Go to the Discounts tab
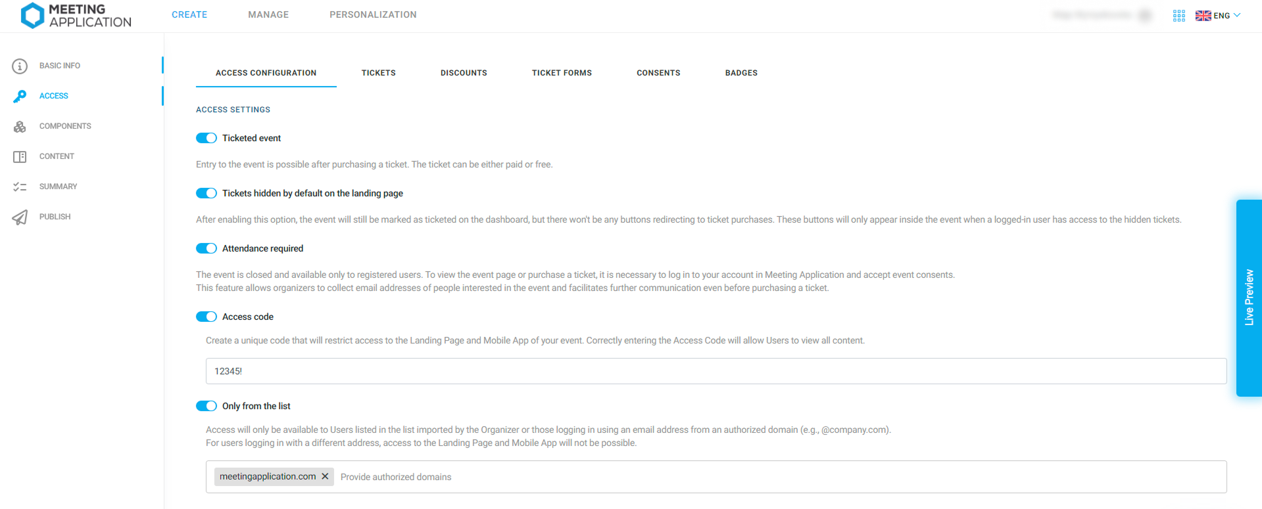The height and width of the screenshot is (509, 1262). click(464, 73)
